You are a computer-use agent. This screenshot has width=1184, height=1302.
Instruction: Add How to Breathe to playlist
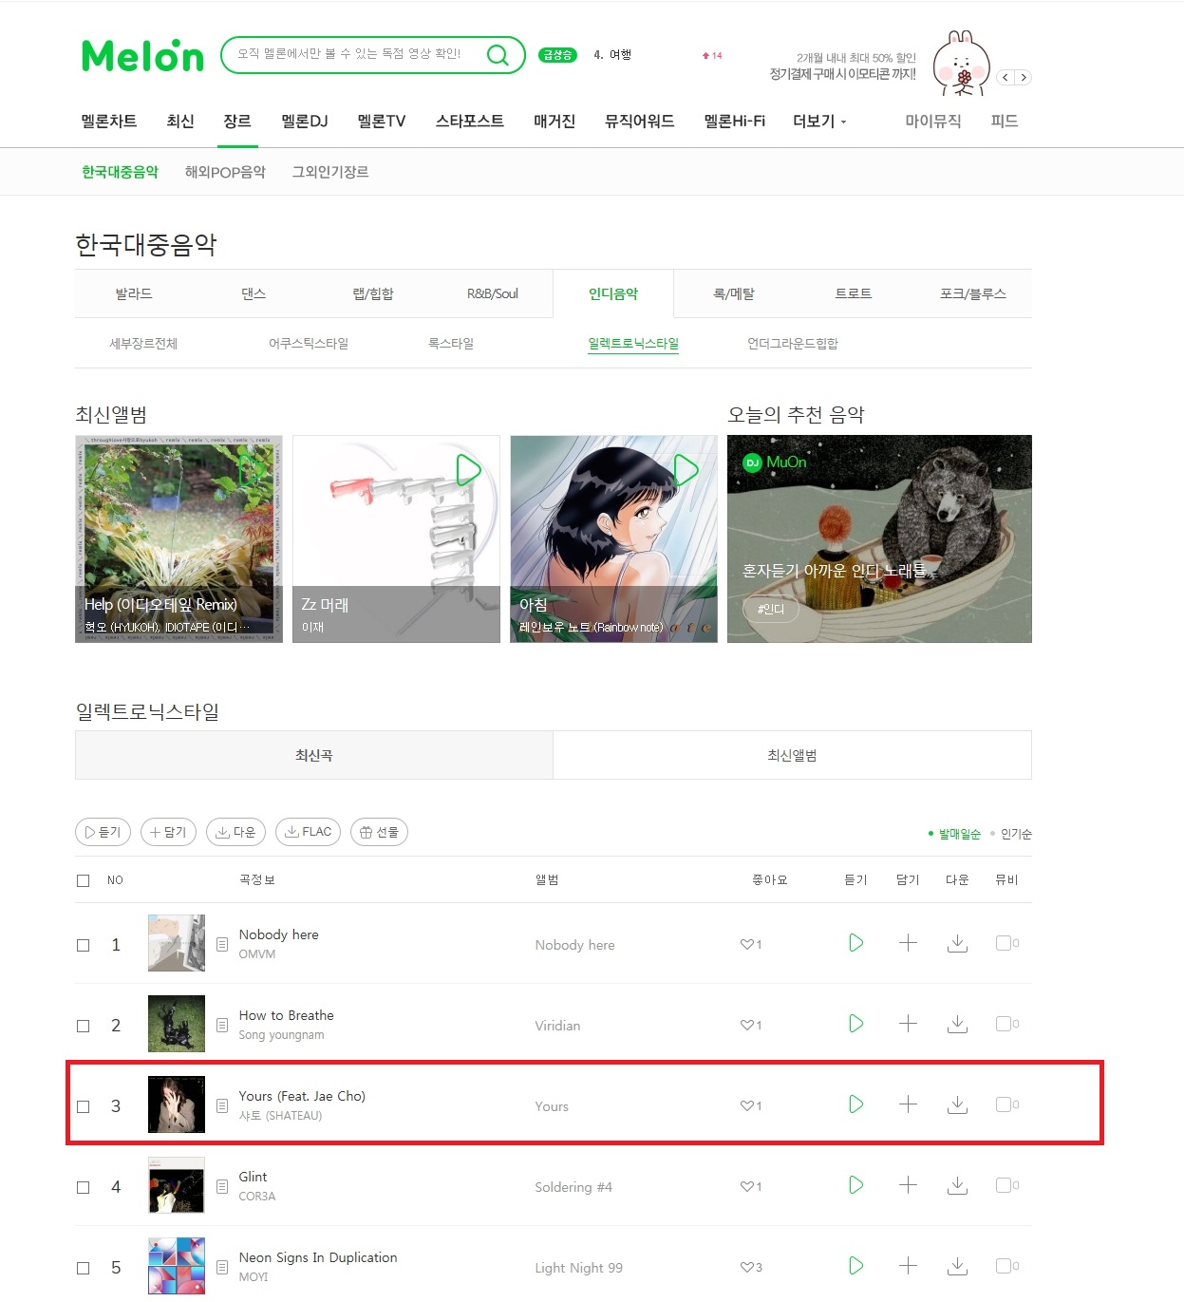pyautogui.click(x=908, y=1024)
